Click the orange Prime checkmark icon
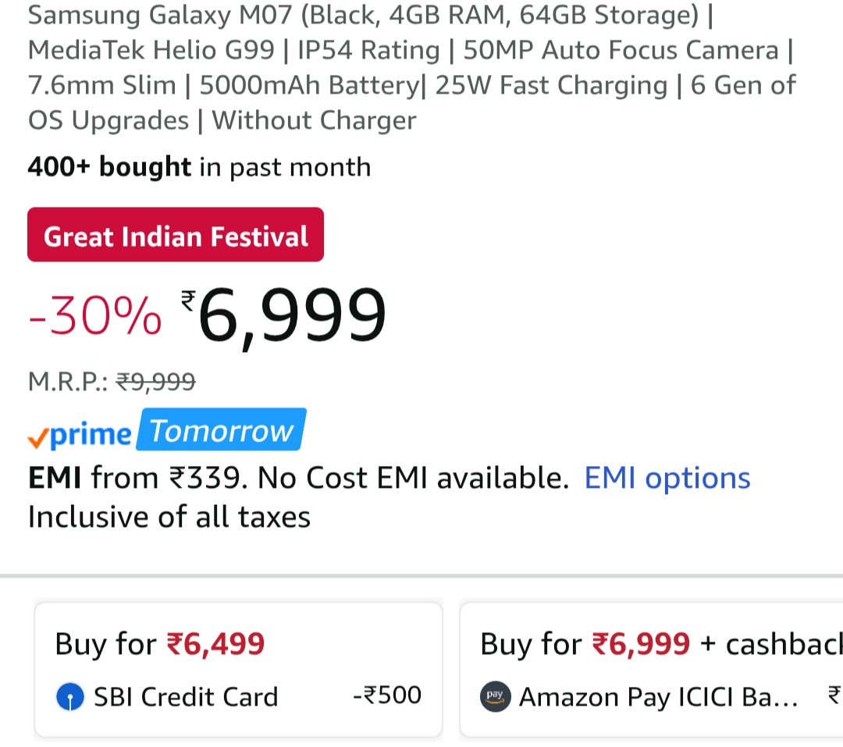Screen dimensions: 843x747 37,439
